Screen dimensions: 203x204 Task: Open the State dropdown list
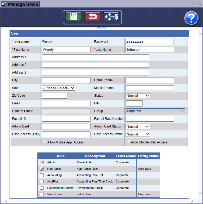click(x=58, y=88)
